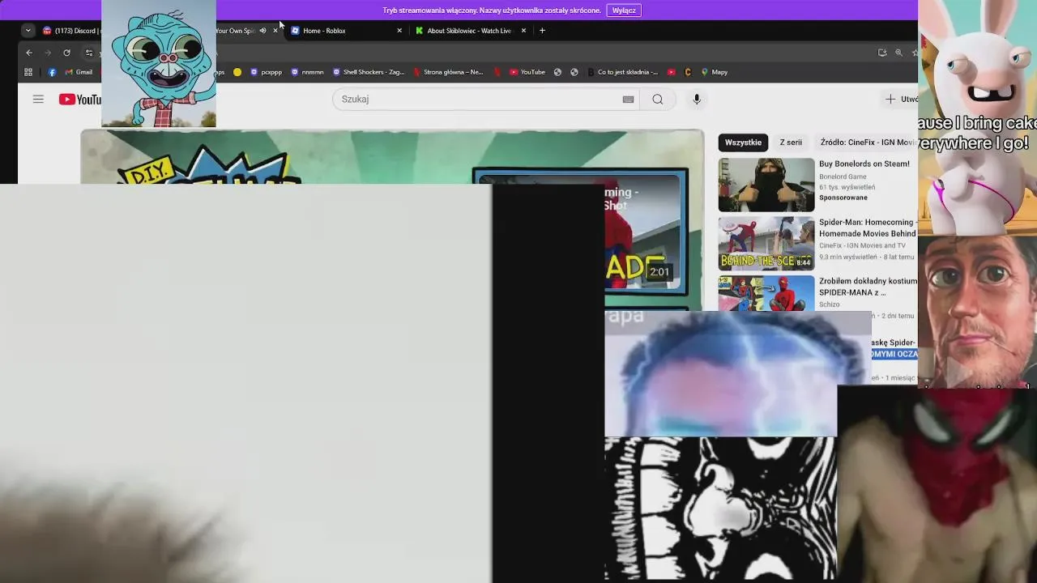Go to the YouTube home logo
The height and width of the screenshot is (583, 1037).
[x=79, y=100]
